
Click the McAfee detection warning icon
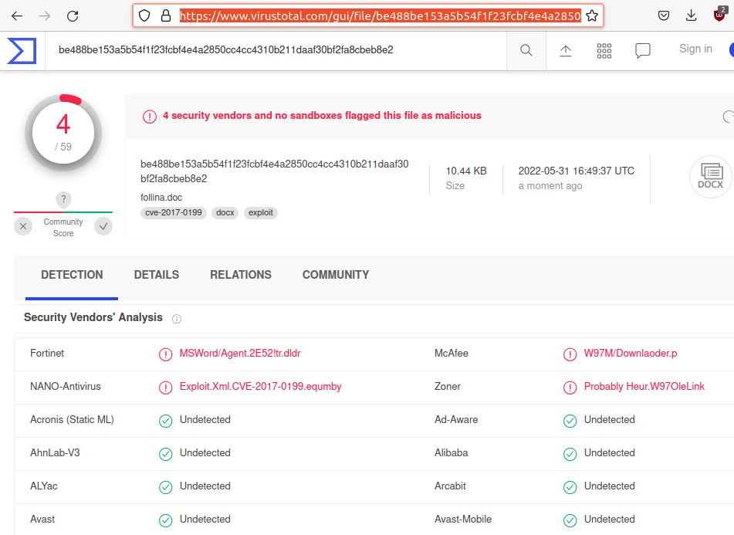tap(570, 354)
